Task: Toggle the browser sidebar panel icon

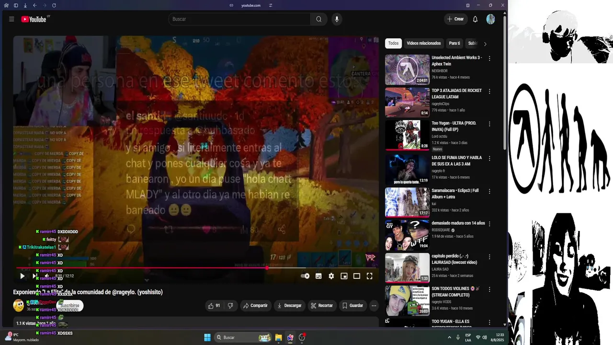Action: pos(16,5)
